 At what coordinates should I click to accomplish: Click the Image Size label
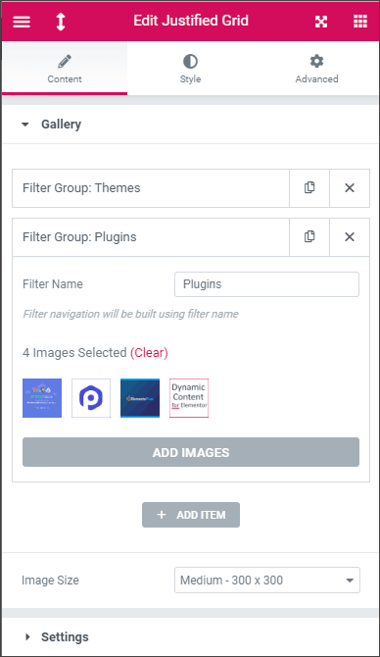click(x=50, y=581)
